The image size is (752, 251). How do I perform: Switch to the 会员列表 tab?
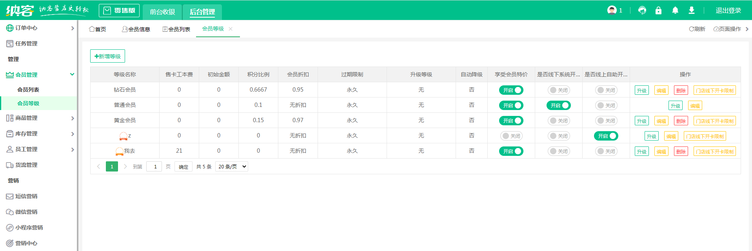coord(176,29)
